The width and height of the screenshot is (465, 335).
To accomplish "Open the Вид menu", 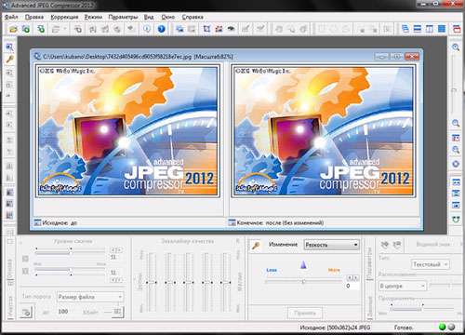I will pos(149,17).
